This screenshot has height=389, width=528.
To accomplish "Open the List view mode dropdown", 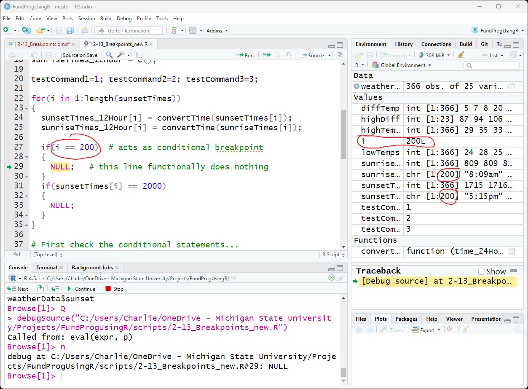I will point(493,55).
